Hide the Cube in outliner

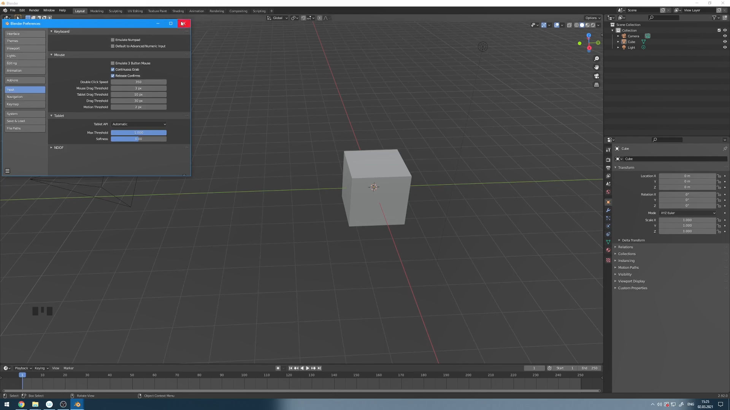pyautogui.click(x=725, y=42)
